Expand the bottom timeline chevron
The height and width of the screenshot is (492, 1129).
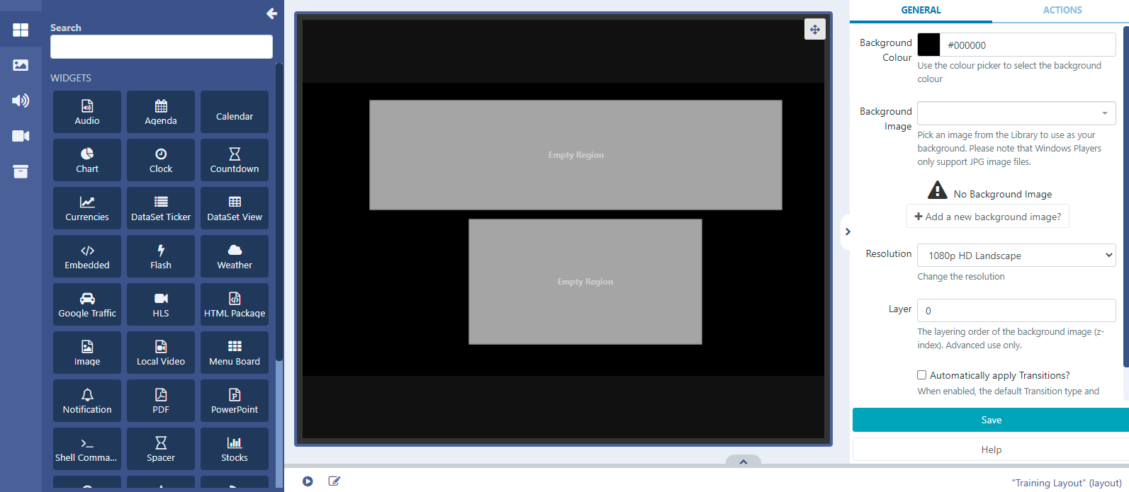(x=743, y=462)
